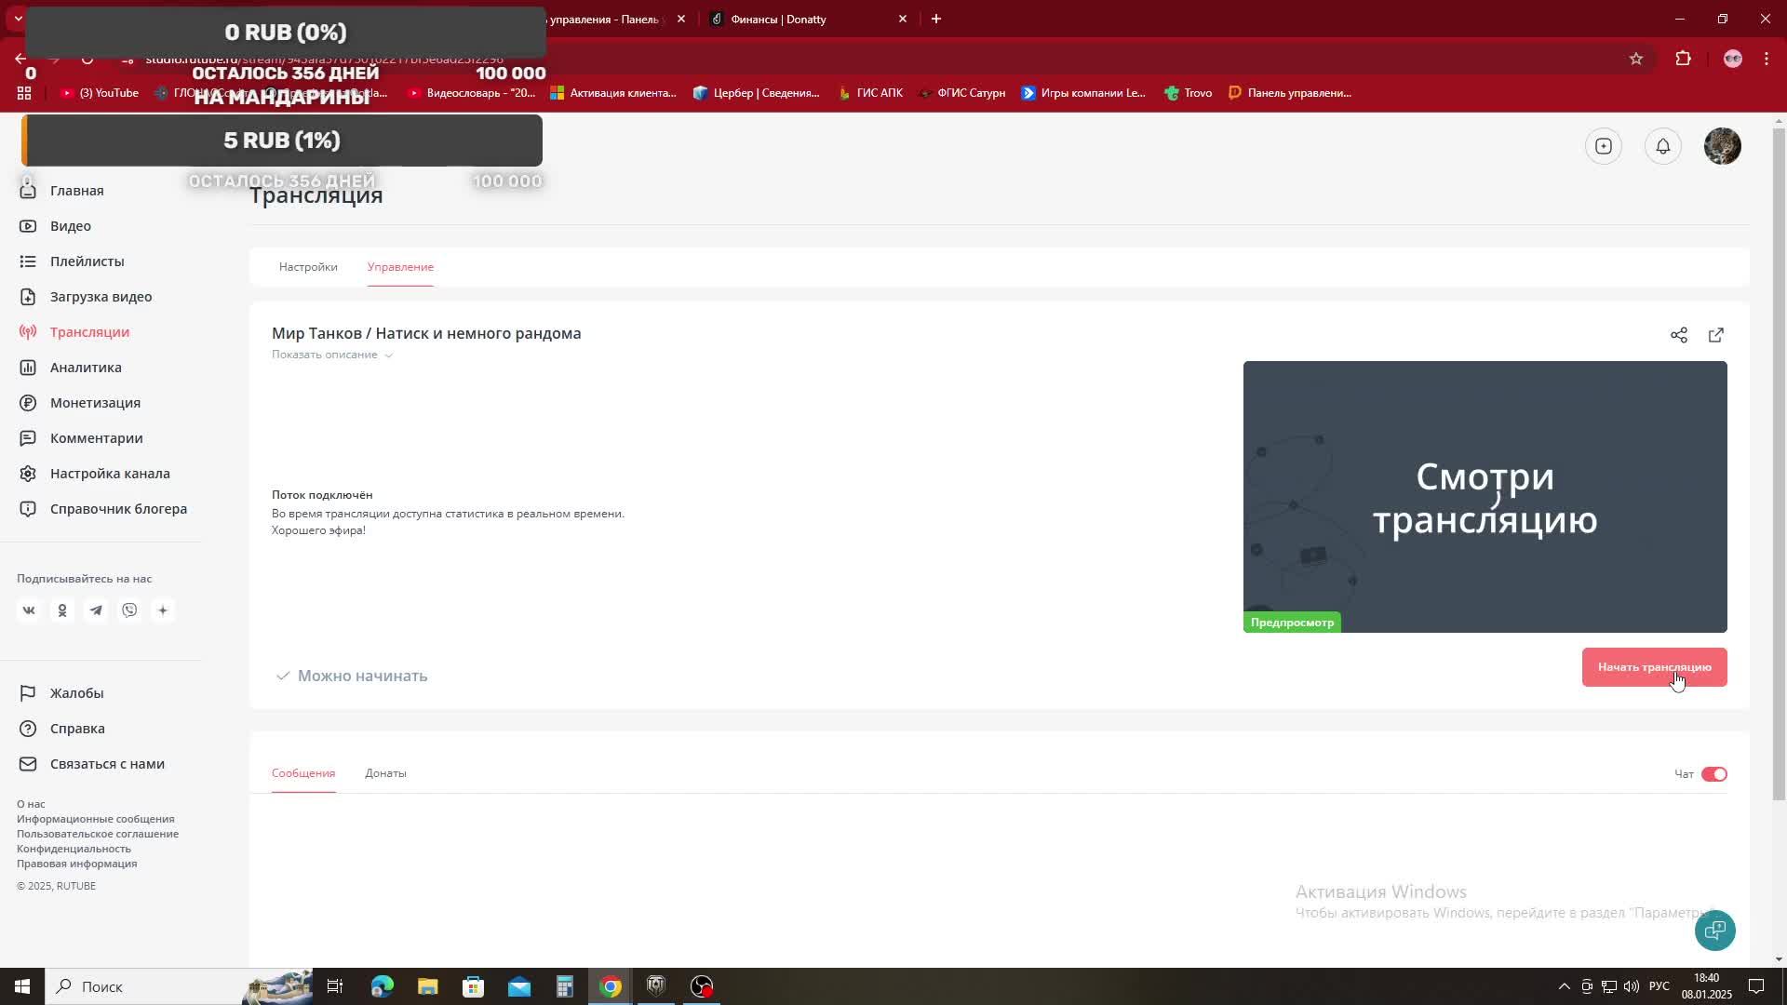The width and height of the screenshot is (1787, 1005).
Task: Open Видео in sidebar
Action: coord(70,226)
